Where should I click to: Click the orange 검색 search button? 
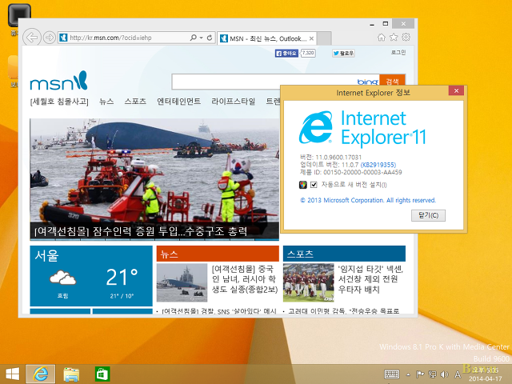(393, 82)
